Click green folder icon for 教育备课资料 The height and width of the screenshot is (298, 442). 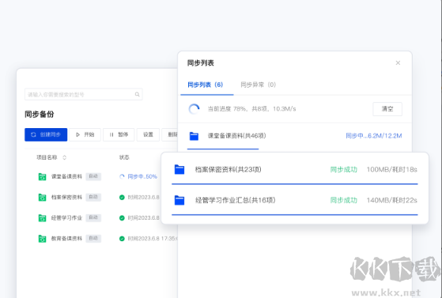pos(42,239)
